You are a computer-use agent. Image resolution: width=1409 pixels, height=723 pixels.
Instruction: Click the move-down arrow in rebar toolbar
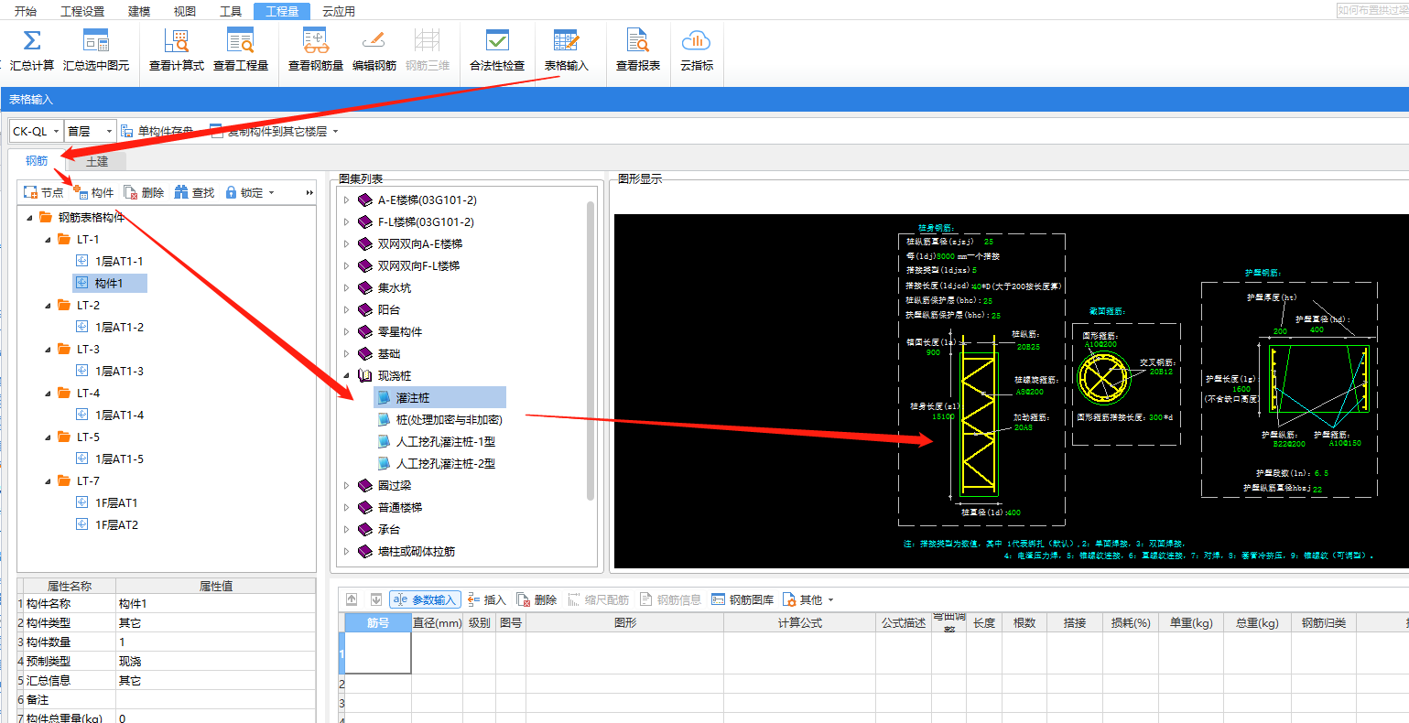point(375,599)
